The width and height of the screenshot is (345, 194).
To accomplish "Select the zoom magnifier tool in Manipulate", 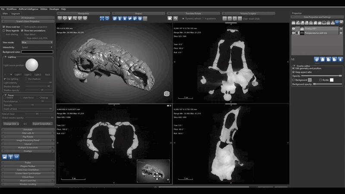I will coord(75,19).
